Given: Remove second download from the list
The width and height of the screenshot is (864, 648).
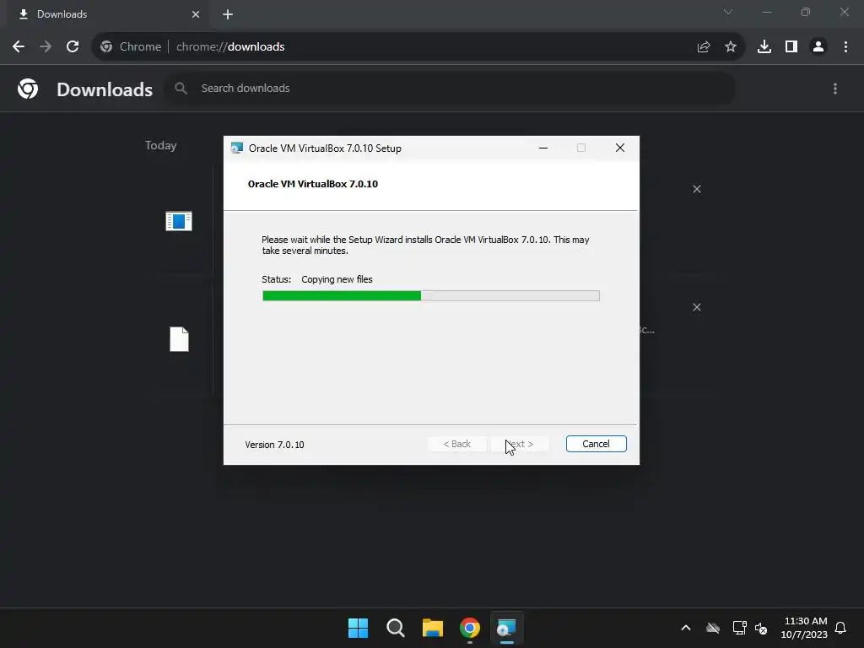Looking at the screenshot, I should (x=697, y=307).
